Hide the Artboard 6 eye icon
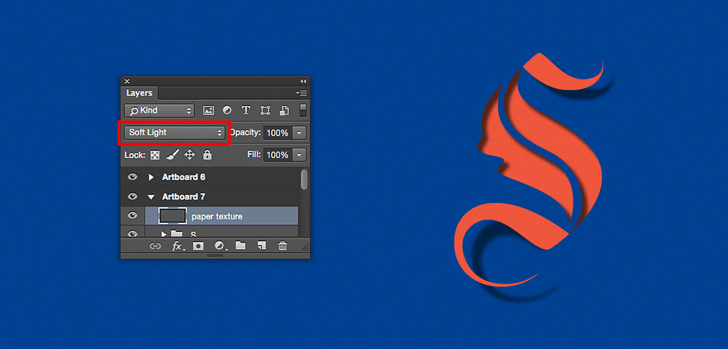The width and height of the screenshot is (728, 349). pyautogui.click(x=132, y=177)
